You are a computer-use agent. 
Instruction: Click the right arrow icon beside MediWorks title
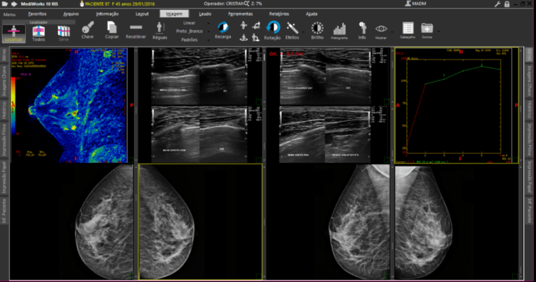14,4
